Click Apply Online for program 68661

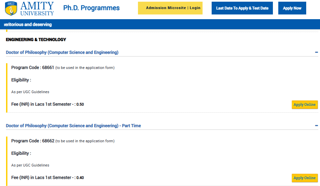pos(304,105)
